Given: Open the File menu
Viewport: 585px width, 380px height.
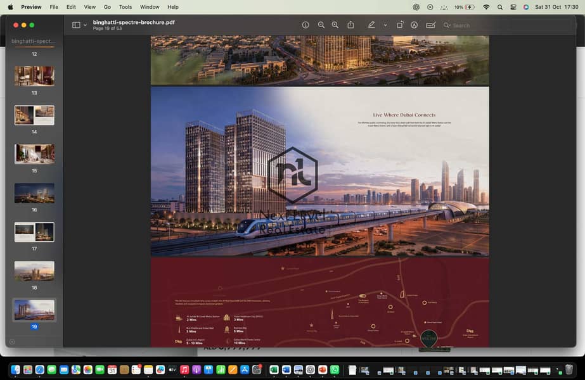Looking at the screenshot, I should tap(54, 7).
